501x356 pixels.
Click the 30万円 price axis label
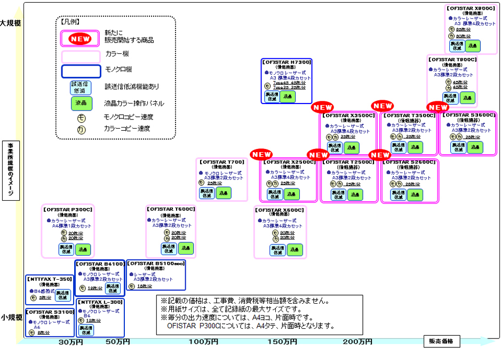pos(70,342)
